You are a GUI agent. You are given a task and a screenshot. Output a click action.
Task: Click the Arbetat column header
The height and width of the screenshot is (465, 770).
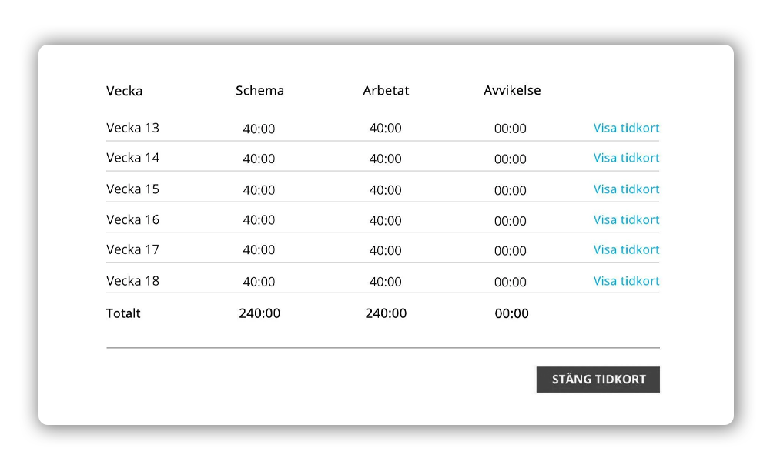click(x=386, y=91)
